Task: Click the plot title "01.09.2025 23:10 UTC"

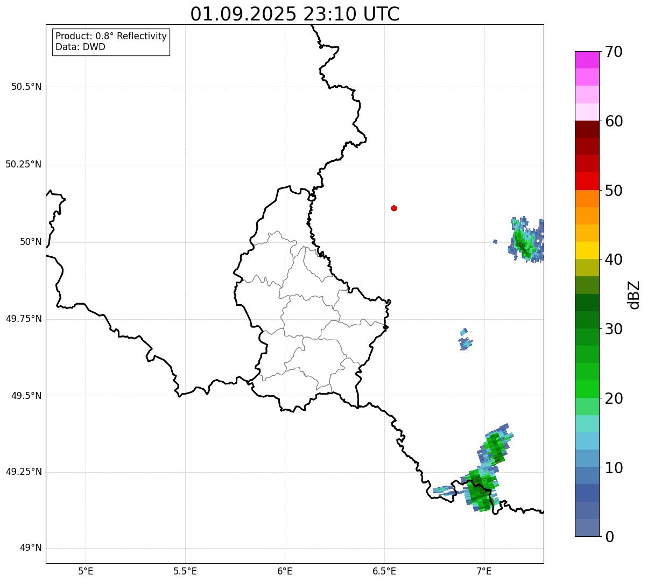Action: tap(295, 14)
